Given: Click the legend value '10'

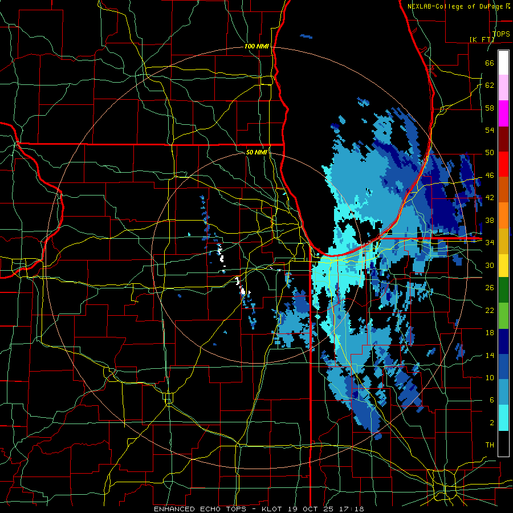Looking at the screenshot, I should coord(490,377).
